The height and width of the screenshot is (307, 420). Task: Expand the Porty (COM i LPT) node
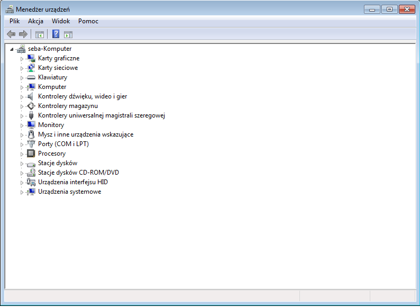click(x=22, y=145)
